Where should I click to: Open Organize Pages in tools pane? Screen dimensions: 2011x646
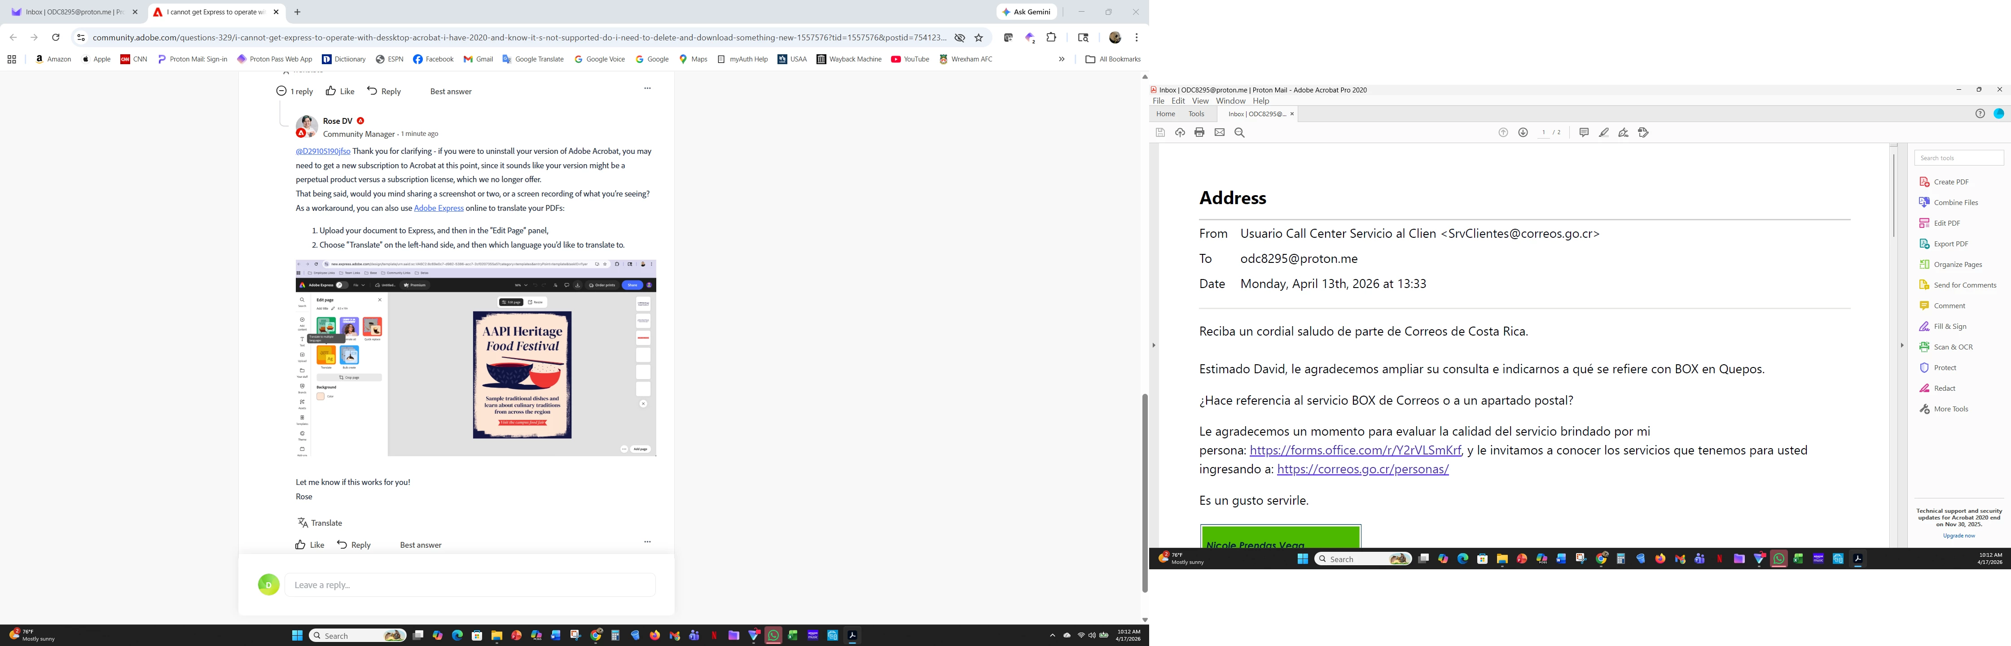(1957, 265)
